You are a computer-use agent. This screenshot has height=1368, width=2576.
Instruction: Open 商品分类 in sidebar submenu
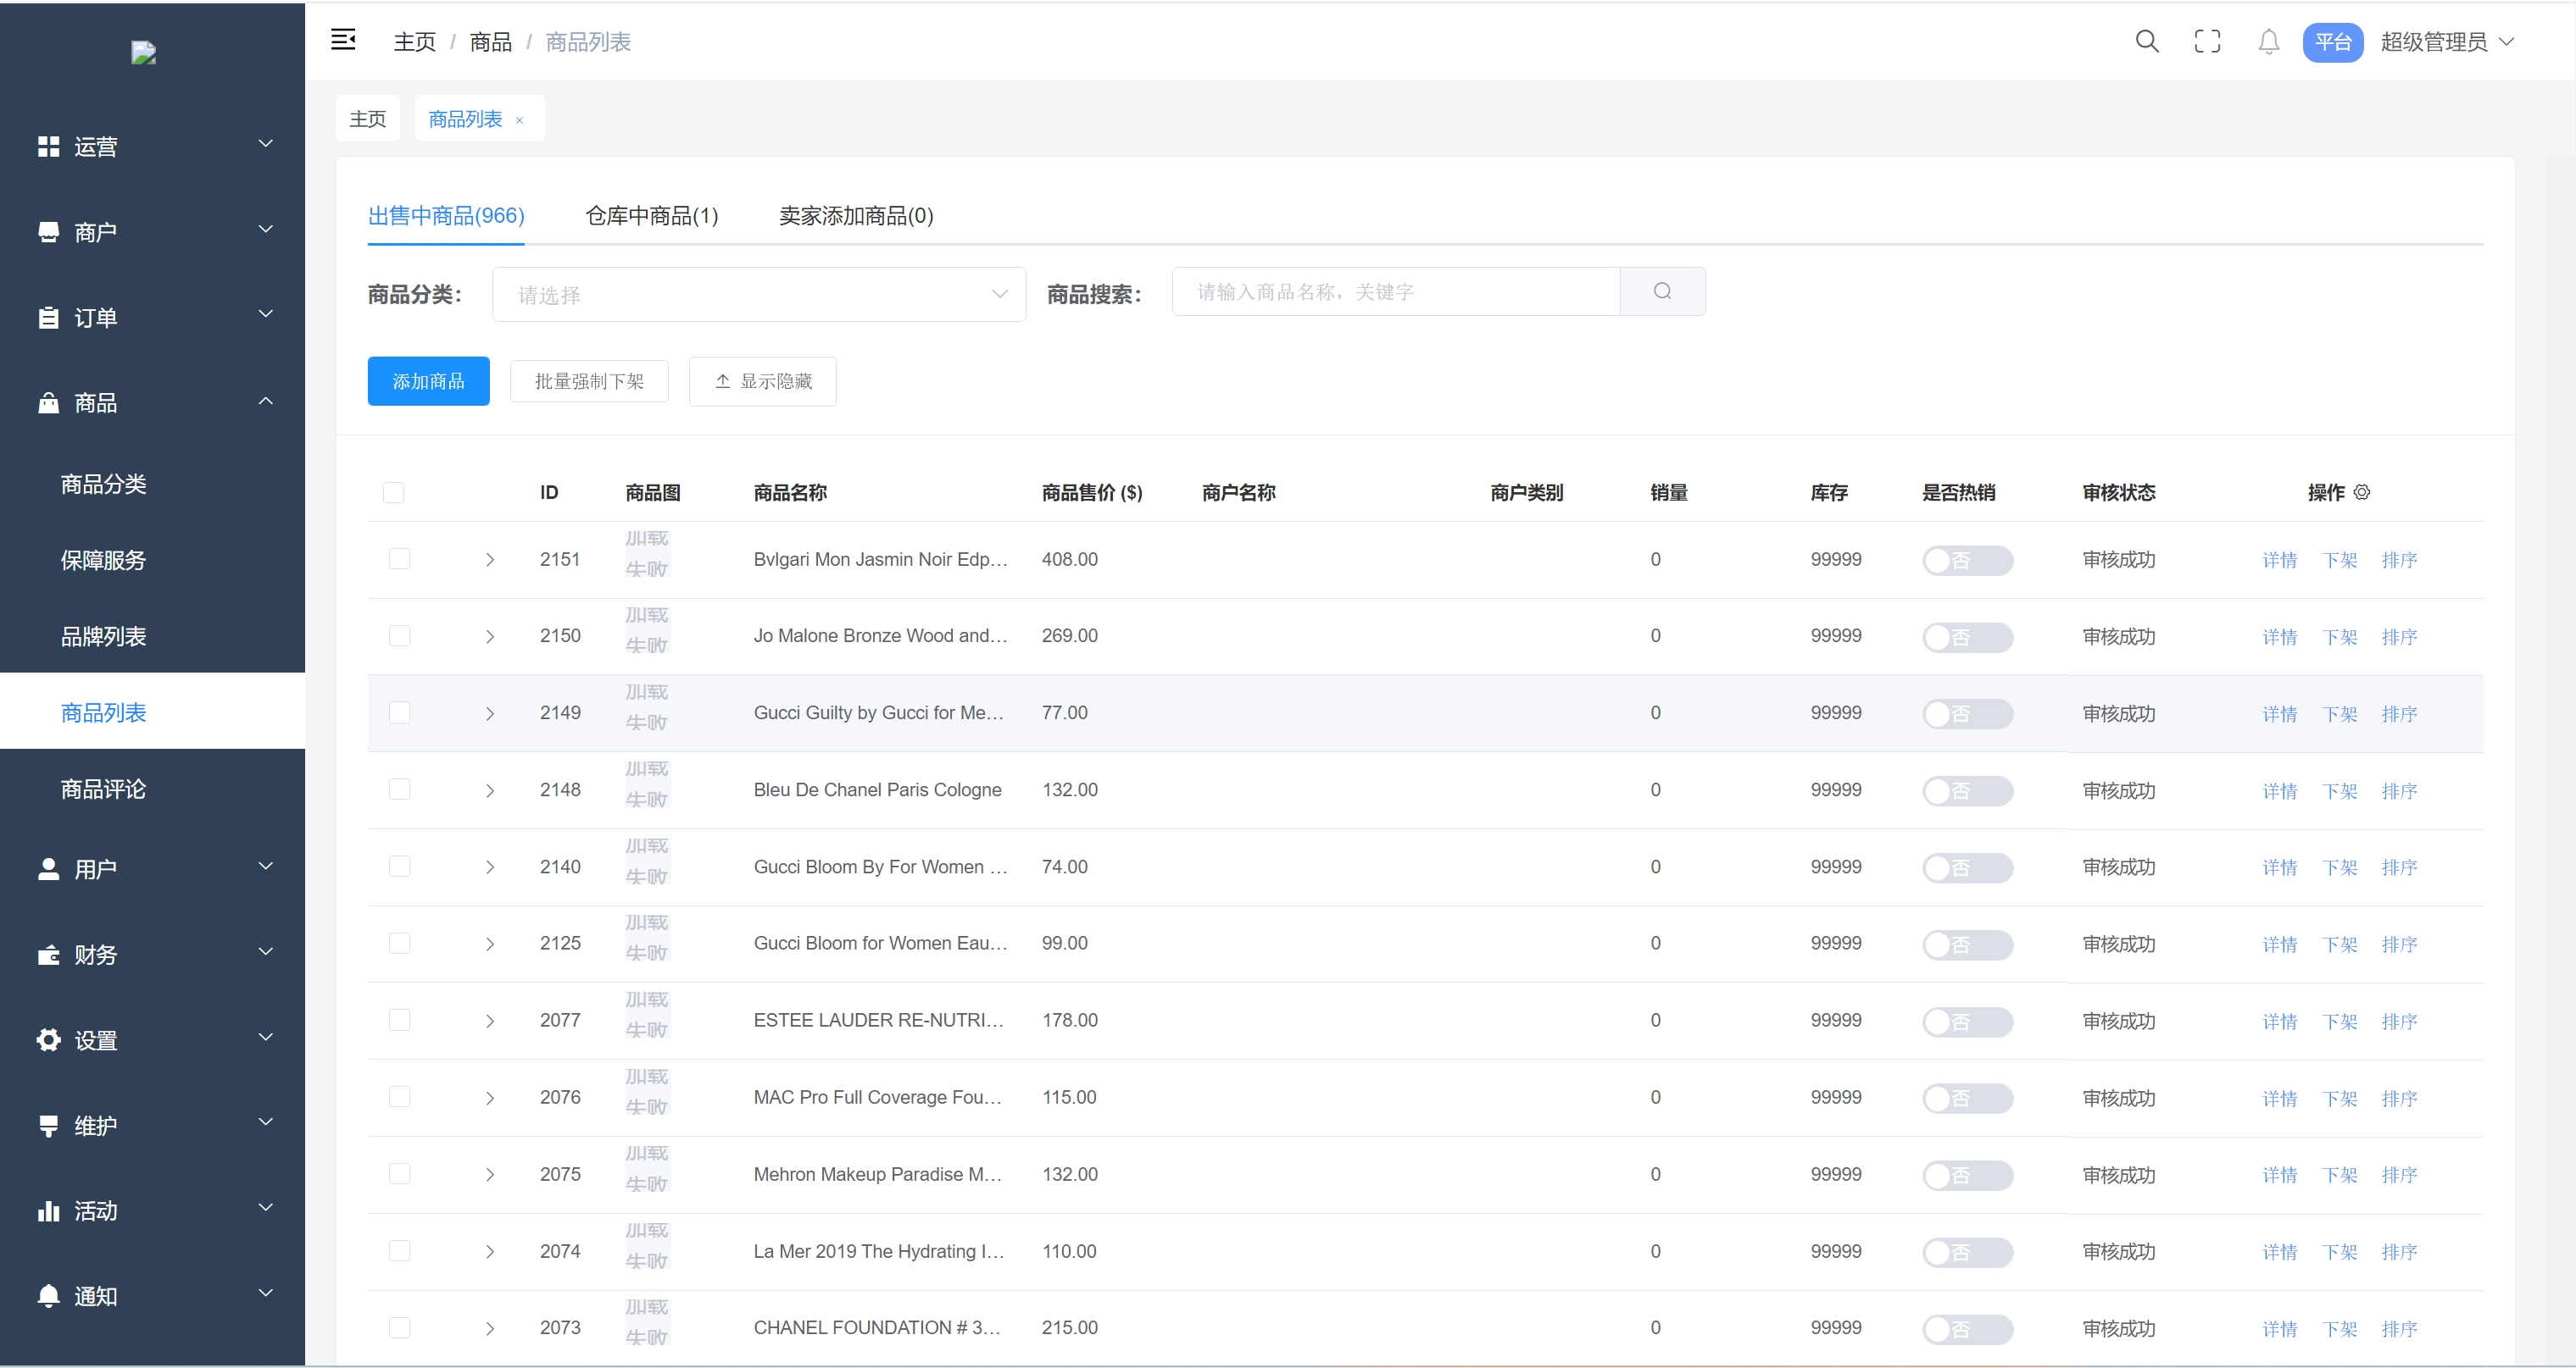(x=103, y=485)
